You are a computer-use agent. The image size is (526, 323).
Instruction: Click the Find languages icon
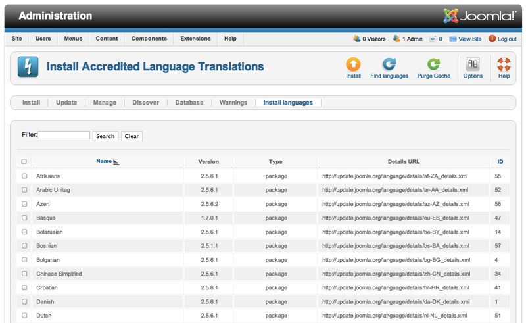pos(389,65)
